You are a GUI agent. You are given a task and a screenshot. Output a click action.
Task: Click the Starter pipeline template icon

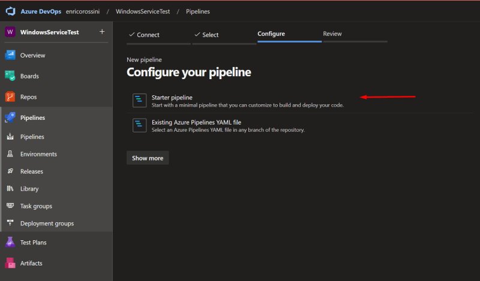pos(139,100)
